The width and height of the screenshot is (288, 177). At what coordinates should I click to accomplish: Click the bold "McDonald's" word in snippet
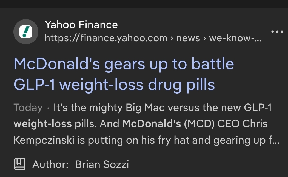(x=152, y=124)
